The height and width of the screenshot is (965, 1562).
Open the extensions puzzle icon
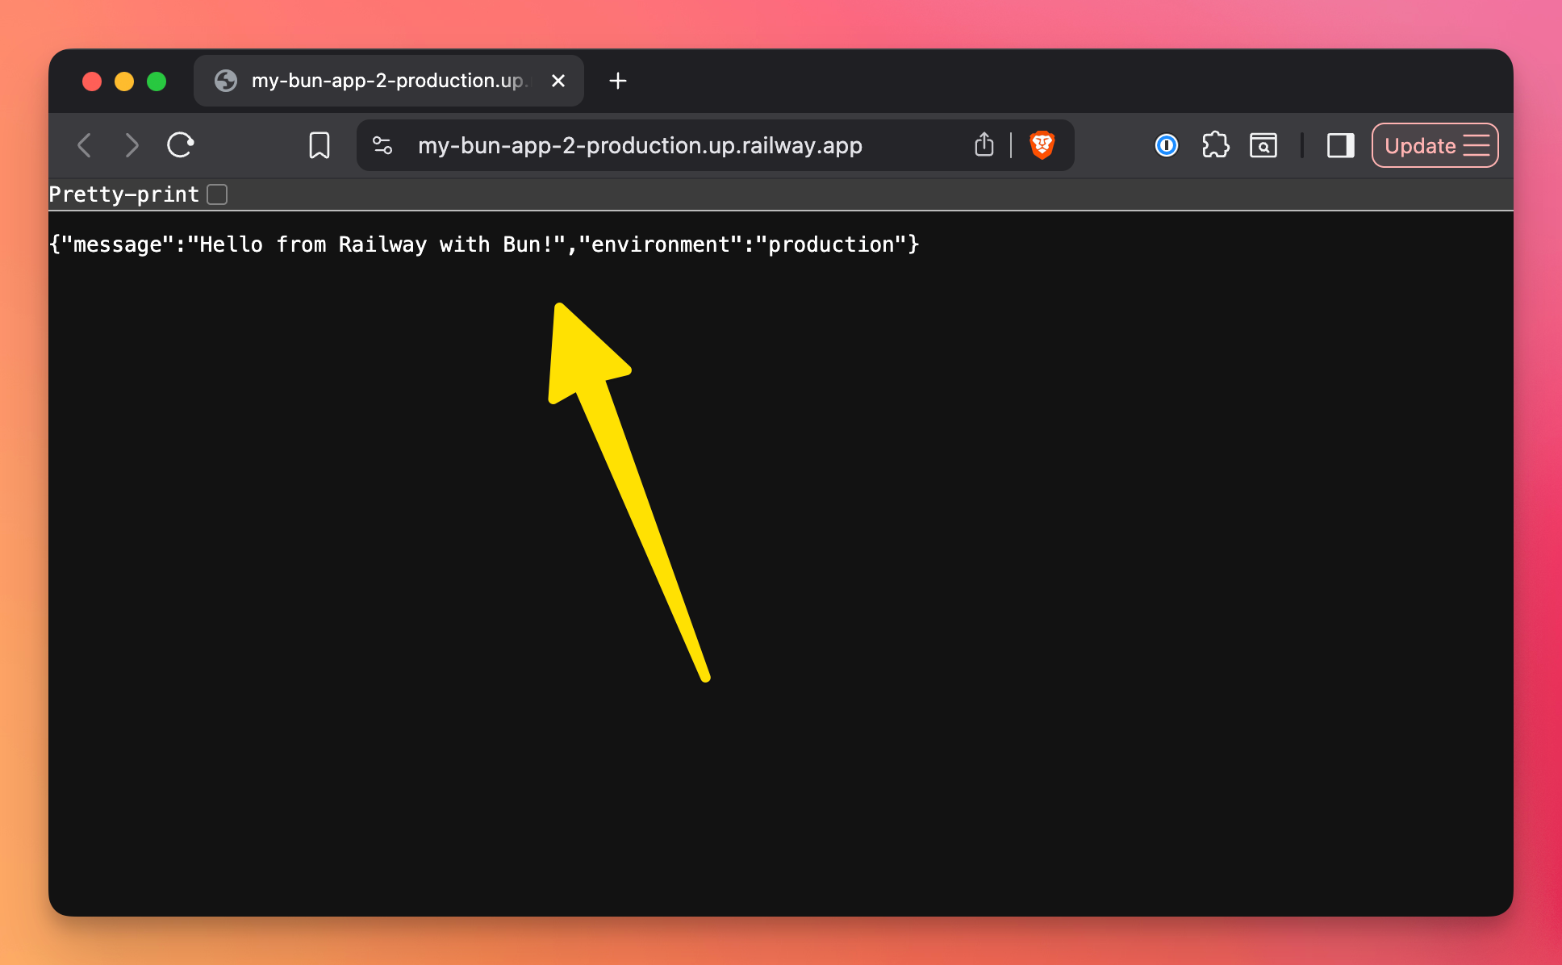click(x=1215, y=145)
